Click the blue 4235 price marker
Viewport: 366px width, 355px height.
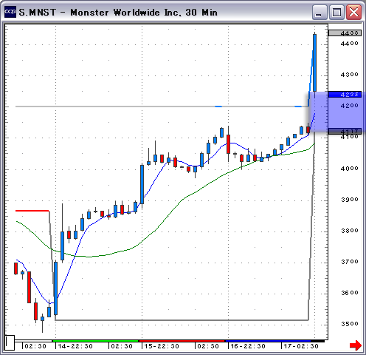click(x=345, y=95)
